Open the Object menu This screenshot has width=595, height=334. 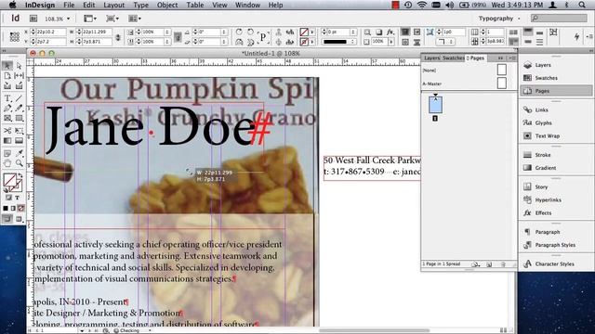(167, 5)
